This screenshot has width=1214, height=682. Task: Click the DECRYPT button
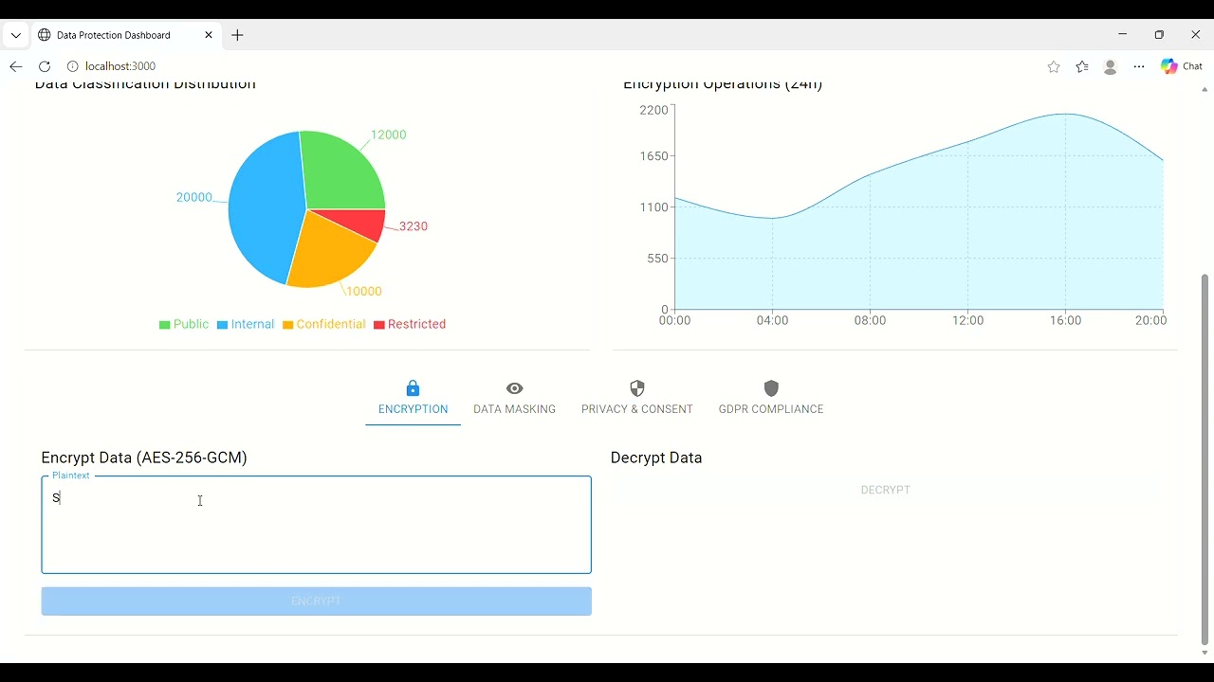tap(886, 490)
